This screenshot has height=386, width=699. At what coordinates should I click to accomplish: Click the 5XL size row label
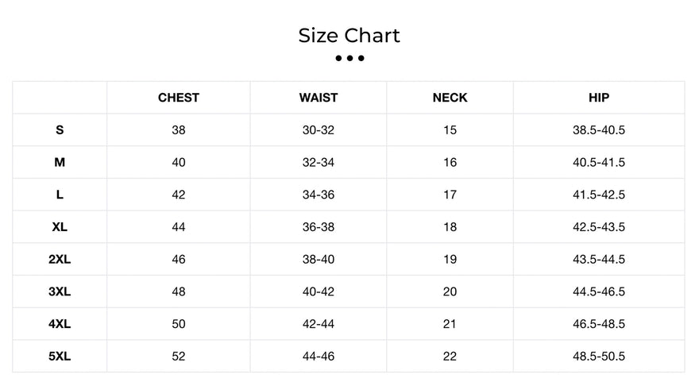tap(60, 356)
